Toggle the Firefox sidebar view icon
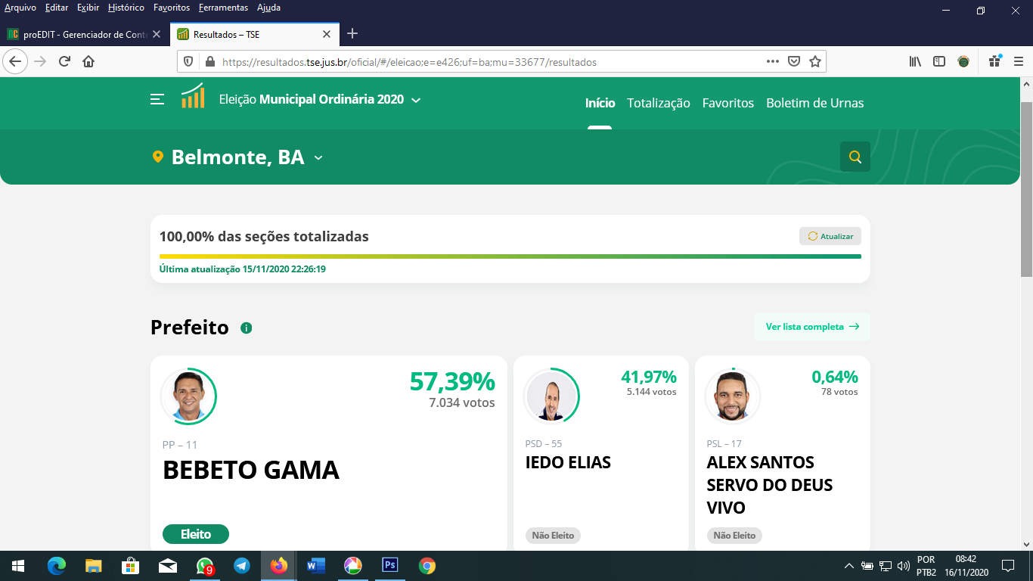Viewport: 1033px width, 581px height. coord(939,62)
